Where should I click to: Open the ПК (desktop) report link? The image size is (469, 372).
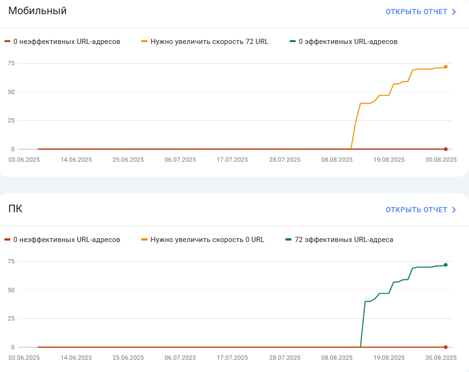coord(421,210)
